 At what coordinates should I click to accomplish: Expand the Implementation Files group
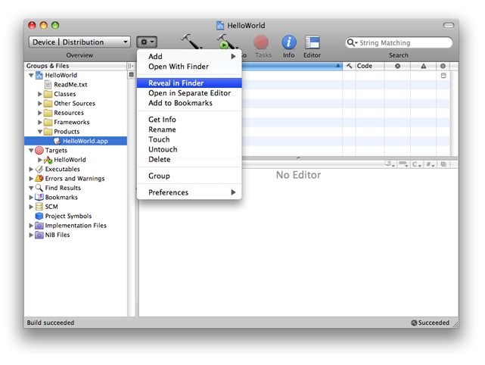[31, 226]
